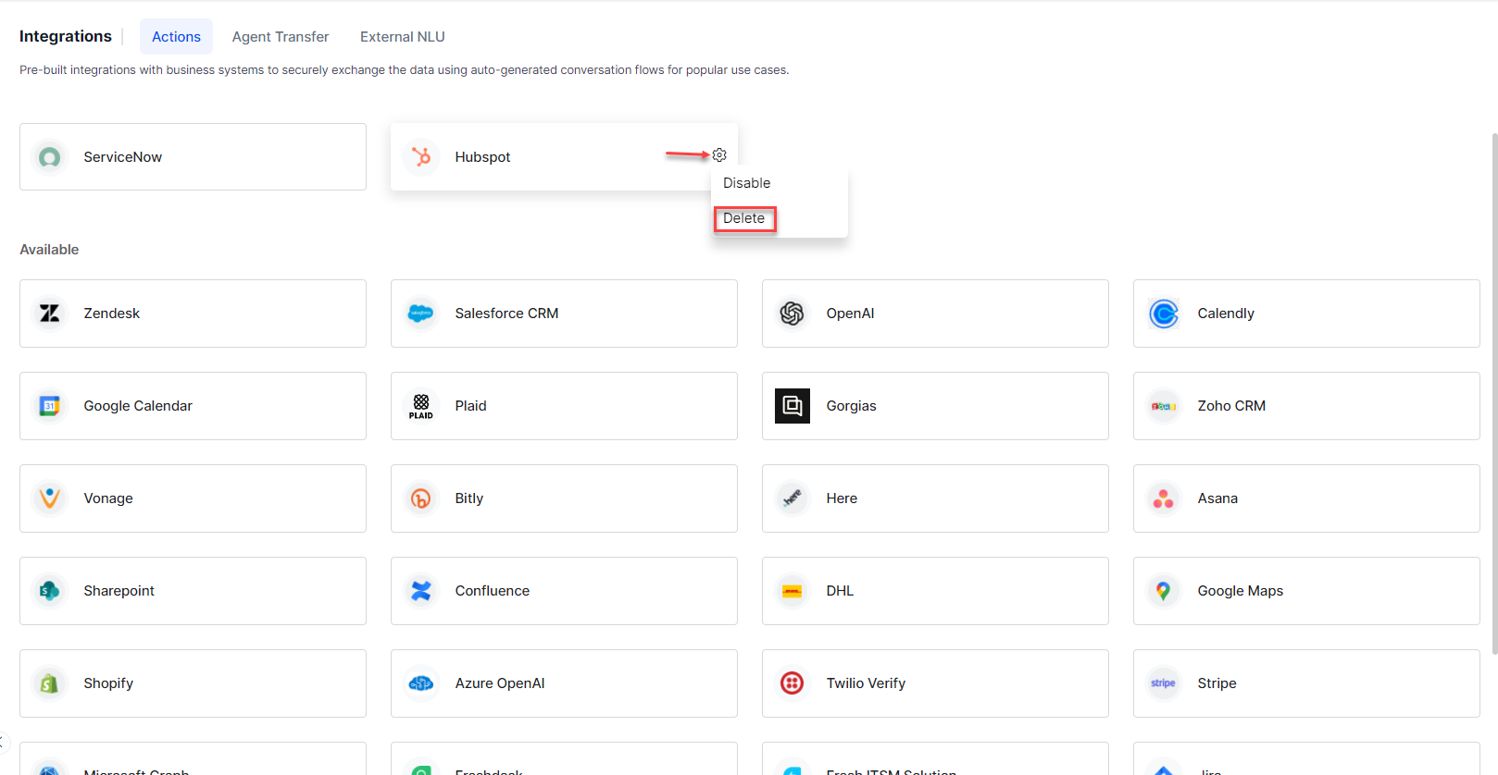Image resolution: width=1498 pixels, height=775 pixels.
Task: Select Delete in the Hubspot menu
Action: (x=744, y=218)
